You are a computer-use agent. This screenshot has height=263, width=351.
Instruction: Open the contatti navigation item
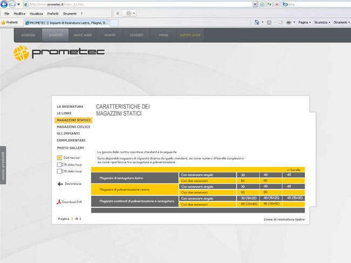[137, 35]
